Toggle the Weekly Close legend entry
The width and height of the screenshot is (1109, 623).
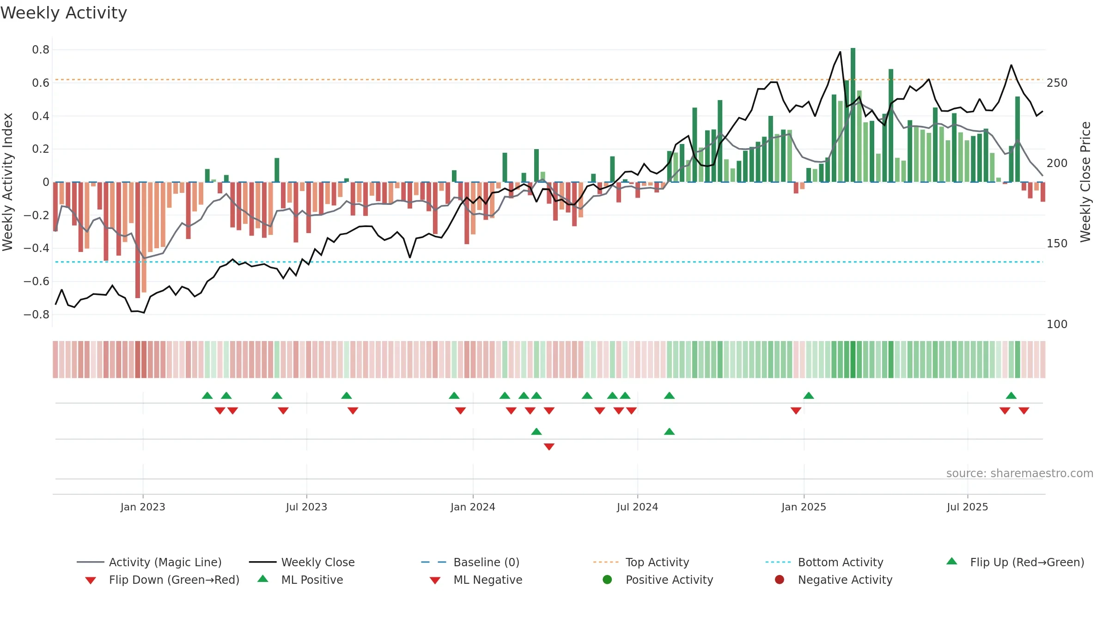[x=302, y=562]
